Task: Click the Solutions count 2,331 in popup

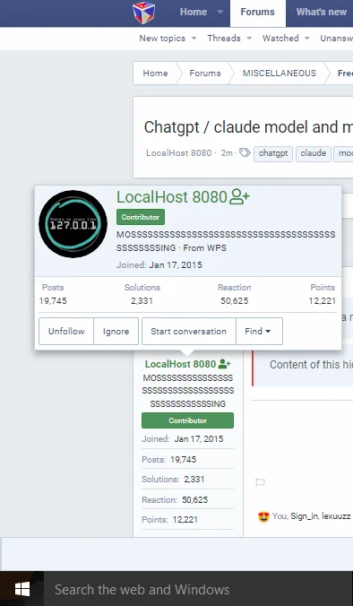Action: point(142,300)
